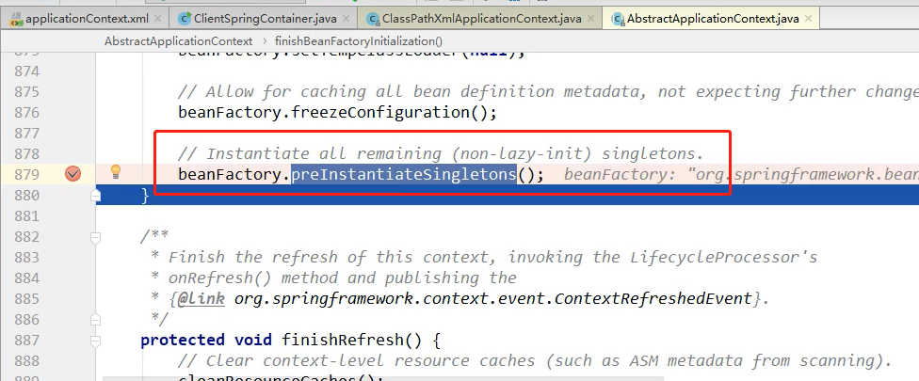Collapse the method fold marker at line 880
Viewport: 919px width, 381px height.
coord(95,196)
